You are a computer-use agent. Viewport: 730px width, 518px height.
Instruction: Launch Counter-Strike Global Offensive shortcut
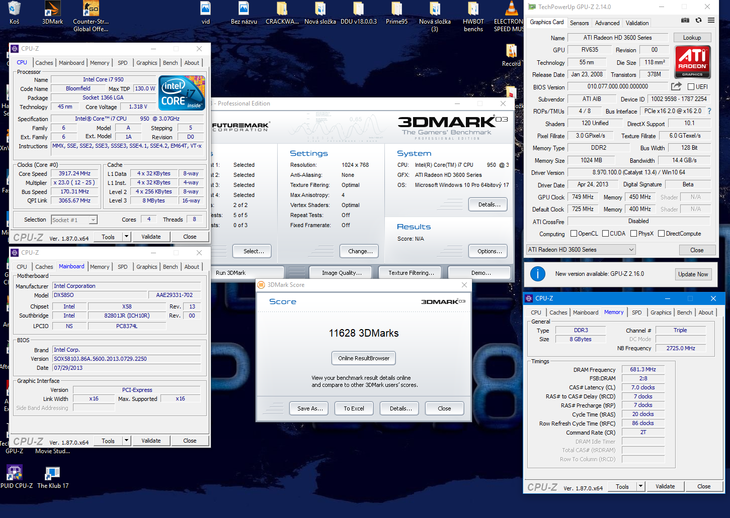91,16
